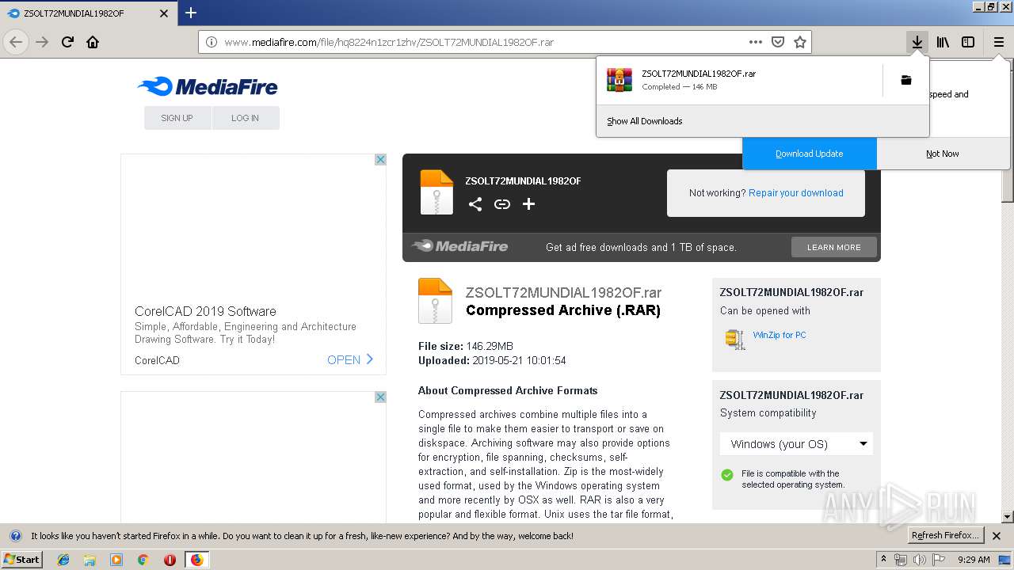Go back with the browser back arrow
Image resolution: width=1014 pixels, height=570 pixels.
pyautogui.click(x=16, y=42)
